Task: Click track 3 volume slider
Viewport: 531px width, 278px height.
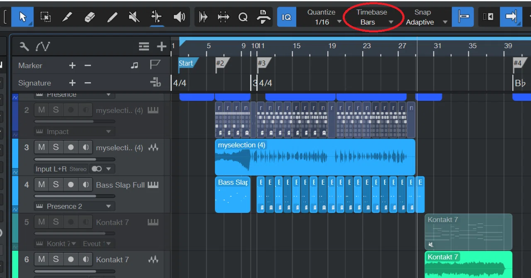Action: click(75, 159)
